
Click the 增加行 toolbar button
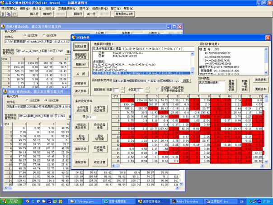(47, 14)
